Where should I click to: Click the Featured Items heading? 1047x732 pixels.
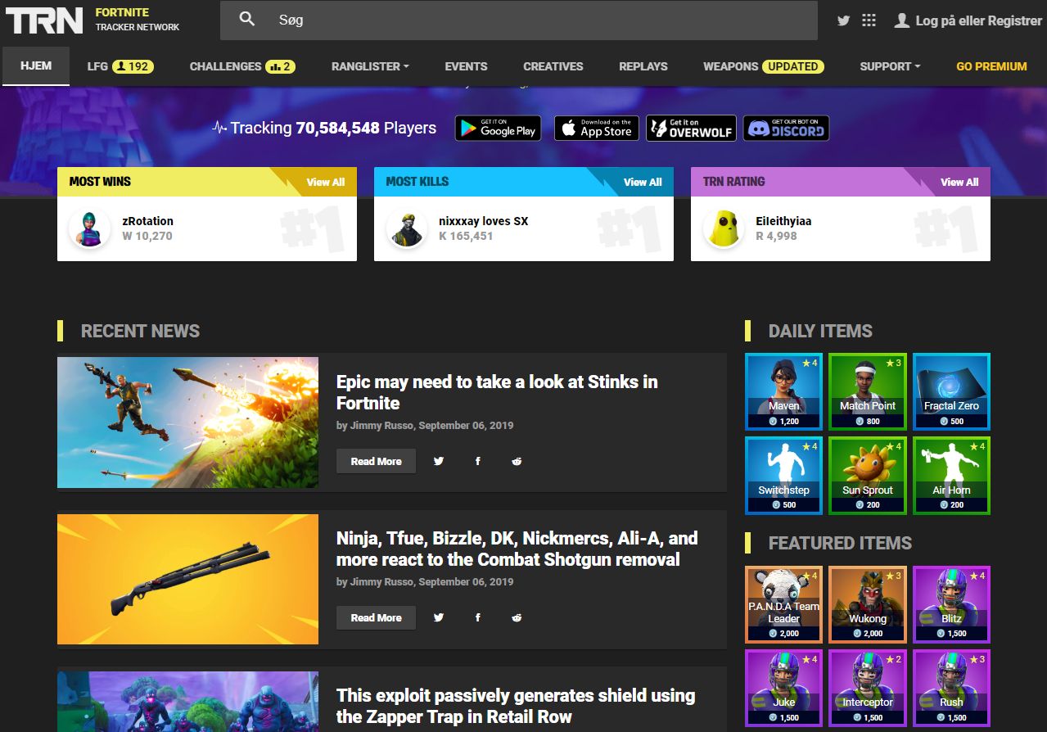click(840, 543)
